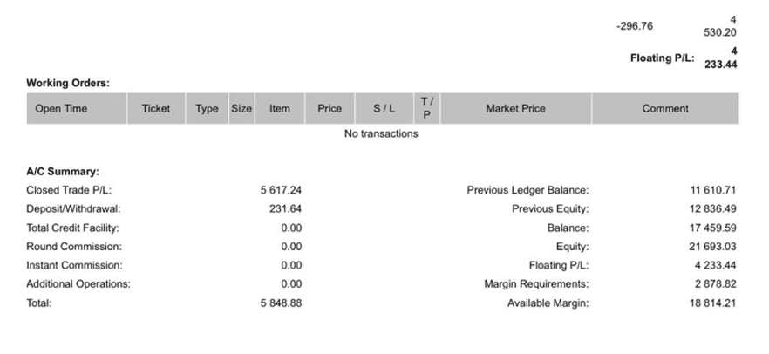Select the Equity value 21 693.03

pos(713,246)
